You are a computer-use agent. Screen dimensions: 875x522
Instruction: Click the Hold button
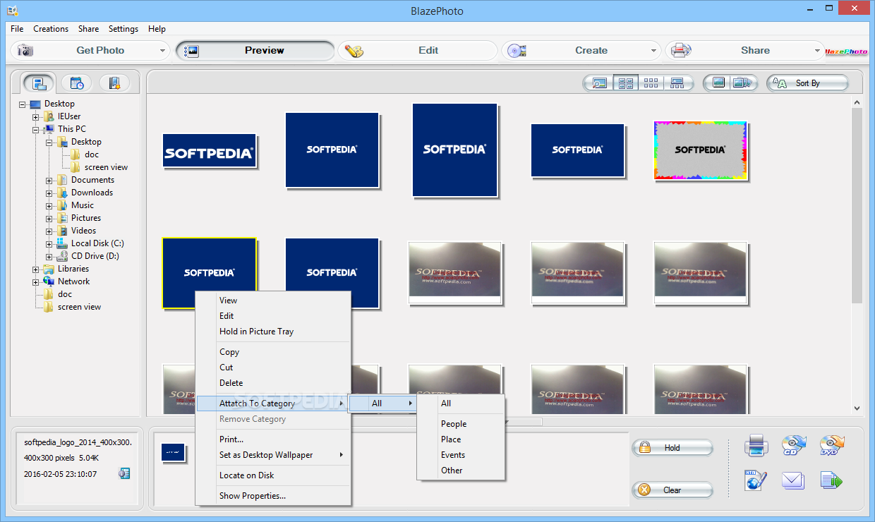click(x=672, y=447)
